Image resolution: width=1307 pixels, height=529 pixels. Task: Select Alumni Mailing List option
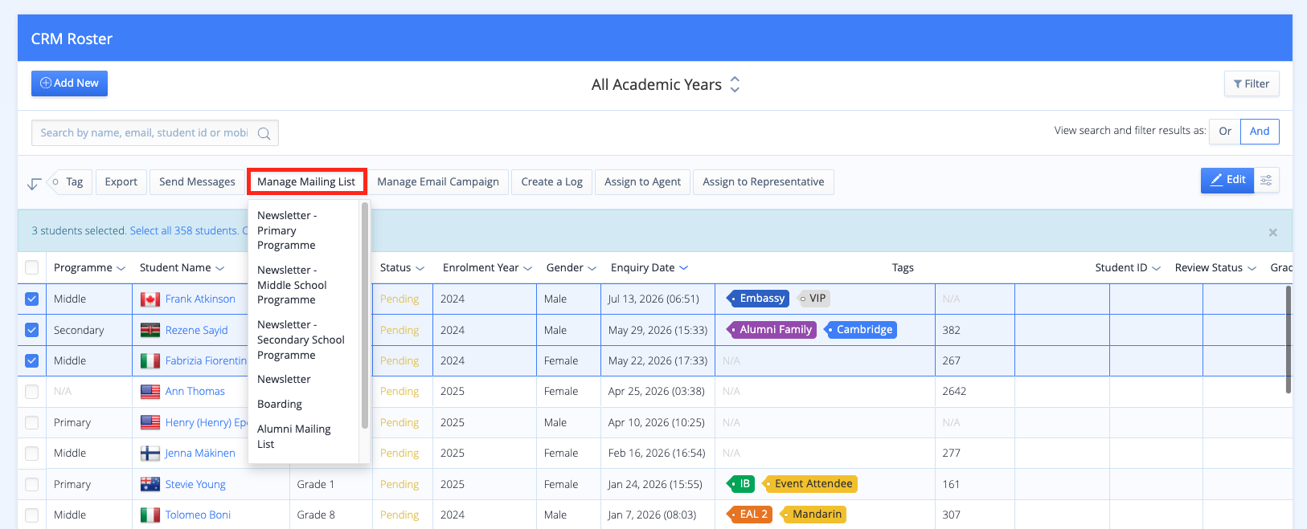pos(293,437)
